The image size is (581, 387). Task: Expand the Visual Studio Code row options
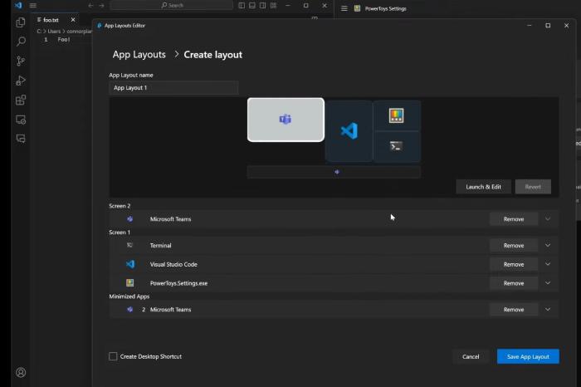(548, 264)
